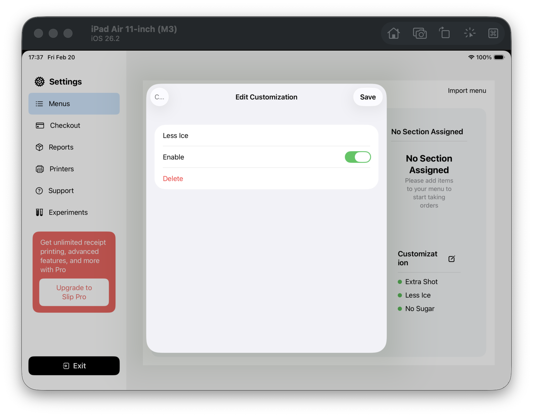Delete the Less Ice customization

point(173,179)
